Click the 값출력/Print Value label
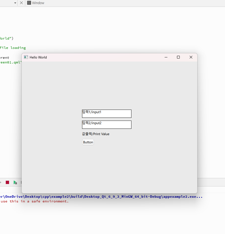This screenshot has width=225, height=234. [95, 134]
